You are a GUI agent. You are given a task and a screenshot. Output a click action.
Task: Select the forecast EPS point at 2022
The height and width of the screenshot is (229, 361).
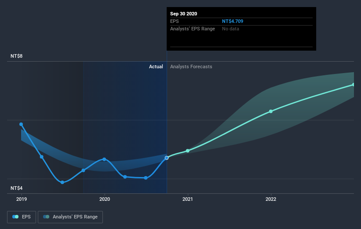coord(271,111)
